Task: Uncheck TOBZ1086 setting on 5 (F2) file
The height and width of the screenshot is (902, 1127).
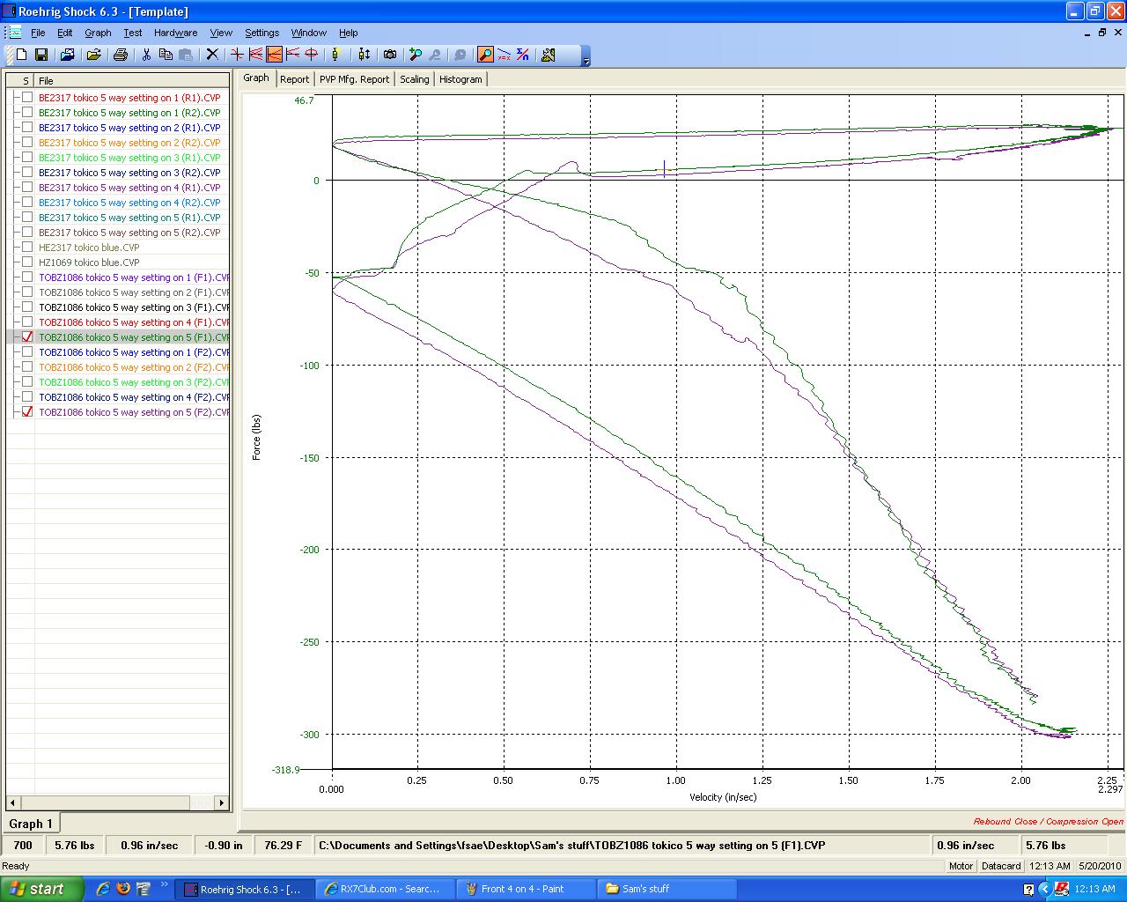Action: [27, 412]
